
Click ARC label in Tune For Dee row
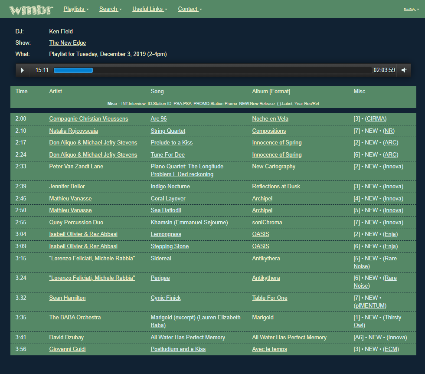tap(390, 155)
